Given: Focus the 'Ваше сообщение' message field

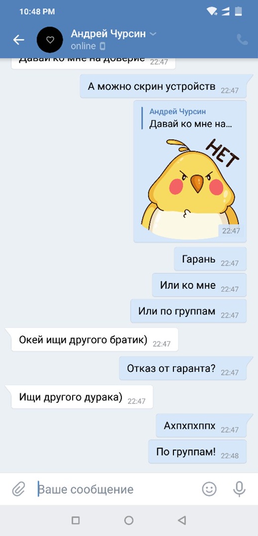Looking at the screenshot, I should 116,489.
